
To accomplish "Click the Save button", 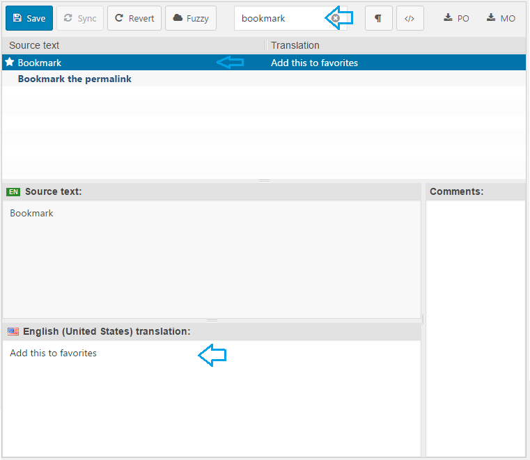I will (x=29, y=18).
